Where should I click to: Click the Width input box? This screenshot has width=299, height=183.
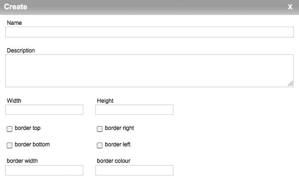point(44,110)
